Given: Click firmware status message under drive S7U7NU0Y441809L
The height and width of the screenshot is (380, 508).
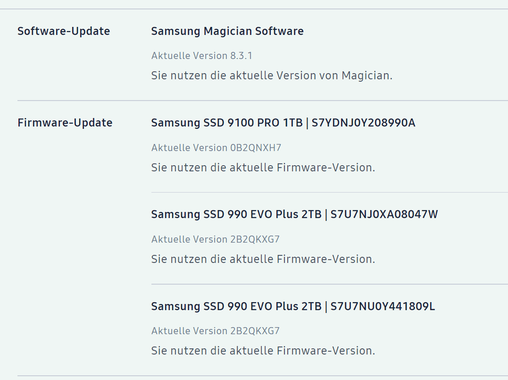Looking at the screenshot, I should [263, 351].
